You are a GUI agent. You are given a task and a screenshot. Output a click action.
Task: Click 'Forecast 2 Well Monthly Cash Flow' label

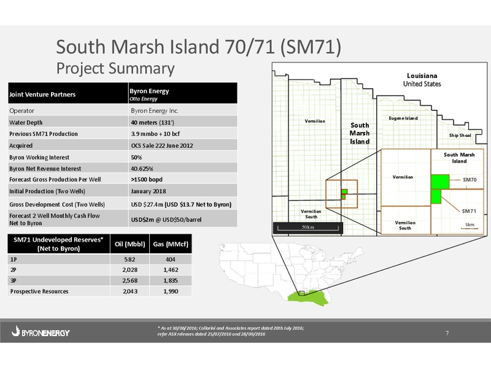tap(55, 216)
